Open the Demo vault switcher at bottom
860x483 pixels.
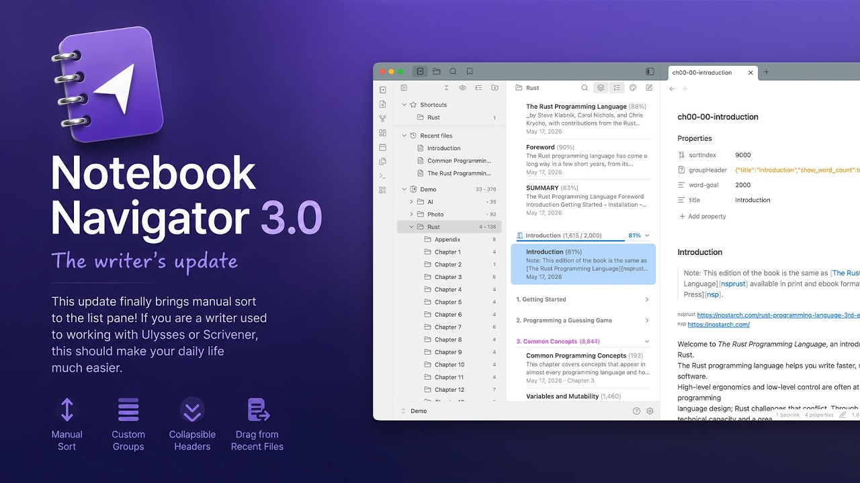(414, 411)
